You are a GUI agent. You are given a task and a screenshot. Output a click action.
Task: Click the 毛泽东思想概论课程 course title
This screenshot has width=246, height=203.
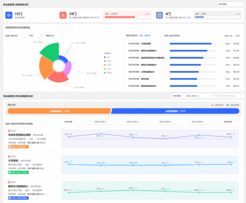pos(19,135)
